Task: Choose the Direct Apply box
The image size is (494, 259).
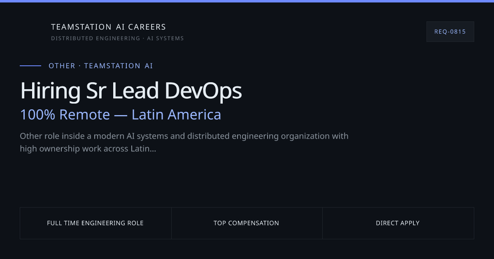Action: point(398,223)
